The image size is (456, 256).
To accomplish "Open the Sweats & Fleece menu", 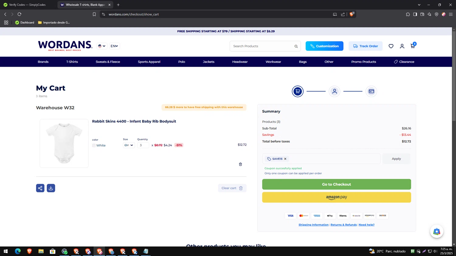I will click(x=108, y=62).
